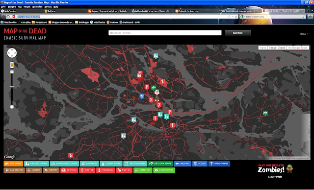The height and width of the screenshot is (190, 314).
Task: Open the search engine dropdown in search bar
Action: tap(243, 17)
